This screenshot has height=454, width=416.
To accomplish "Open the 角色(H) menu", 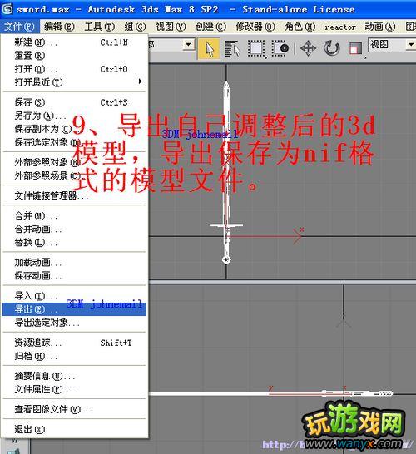I will pos(300,27).
